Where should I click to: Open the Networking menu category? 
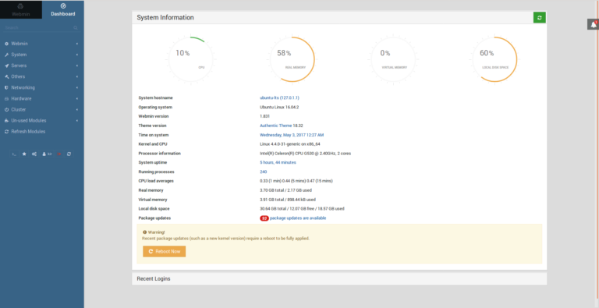[x=42, y=87]
